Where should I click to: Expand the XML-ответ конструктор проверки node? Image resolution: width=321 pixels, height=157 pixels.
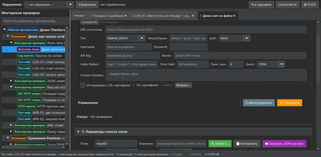[11, 125]
